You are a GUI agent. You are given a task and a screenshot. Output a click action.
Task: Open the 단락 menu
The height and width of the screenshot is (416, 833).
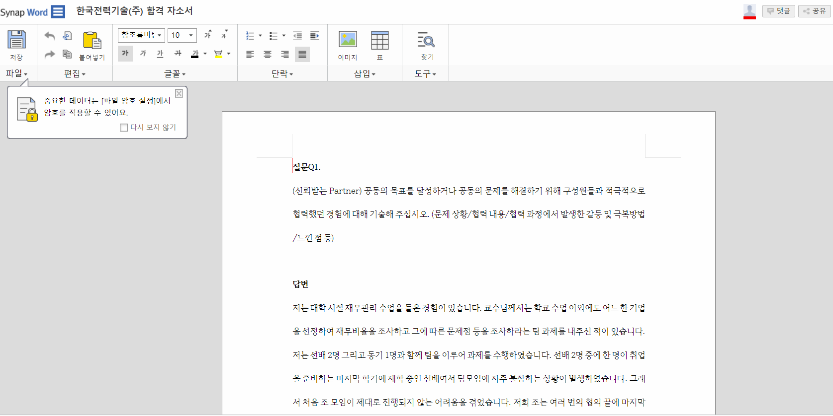282,73
